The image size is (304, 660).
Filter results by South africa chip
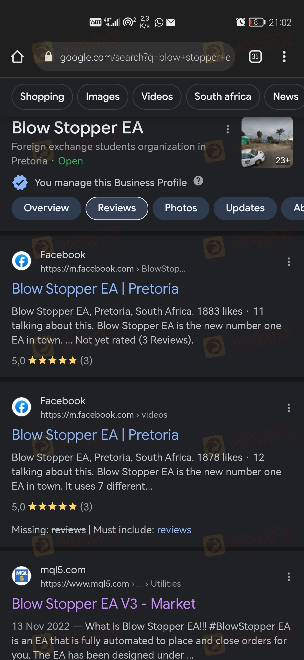(x=223, y=97)
